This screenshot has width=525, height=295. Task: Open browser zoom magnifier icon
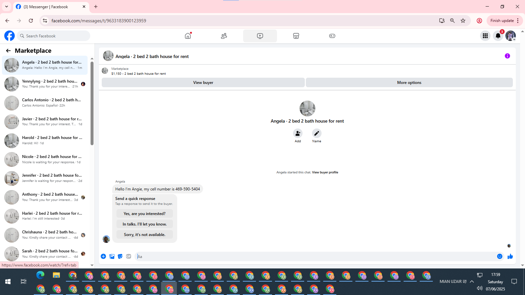click(x=452, y=21)
